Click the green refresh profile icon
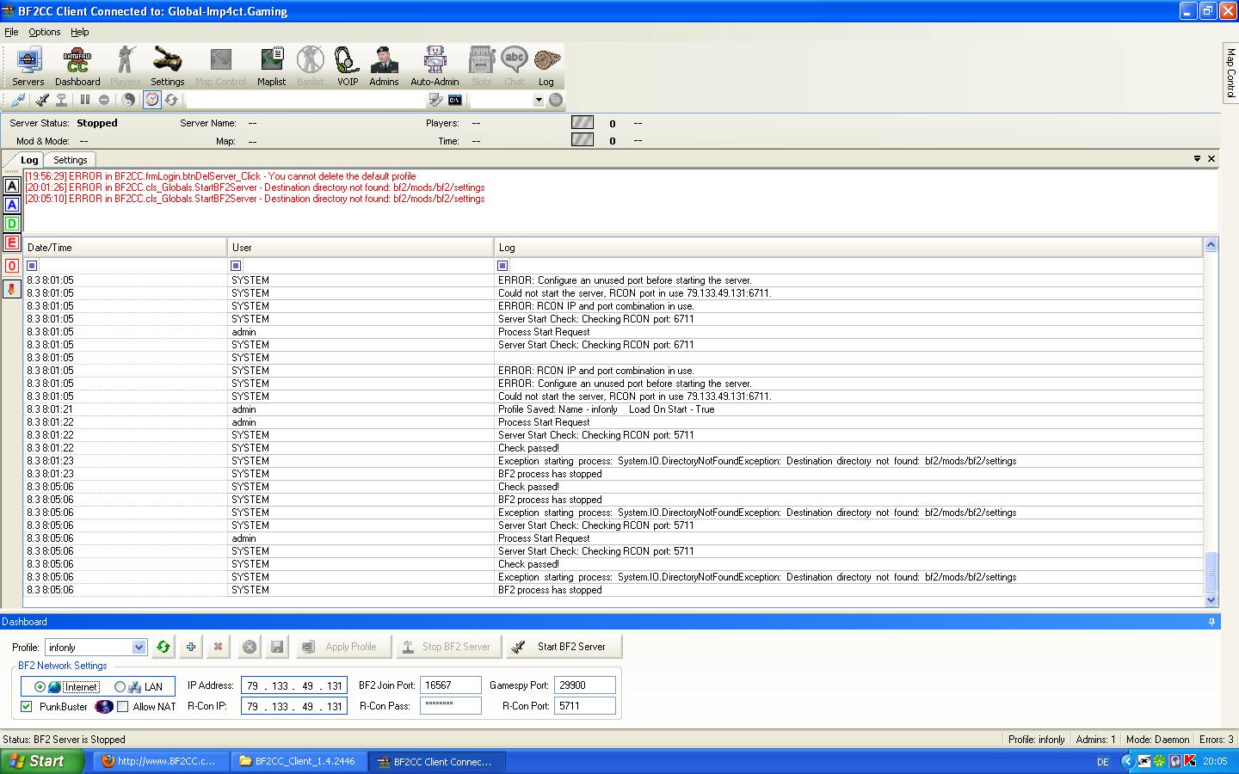 (163, 647)
